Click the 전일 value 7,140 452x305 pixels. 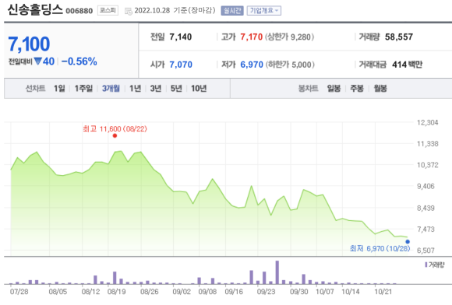point(181,37)
